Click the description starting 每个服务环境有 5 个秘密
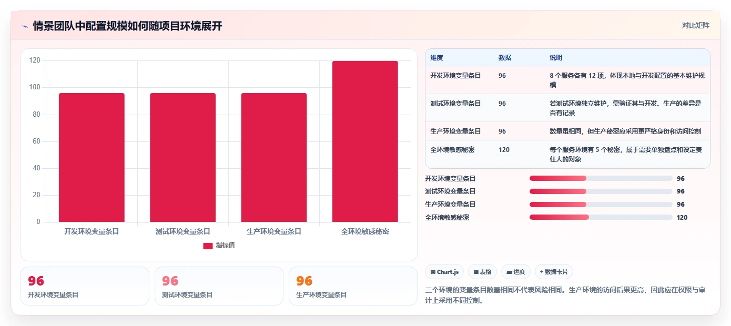This screenshot has width=731, height=326. click(627, 154)
